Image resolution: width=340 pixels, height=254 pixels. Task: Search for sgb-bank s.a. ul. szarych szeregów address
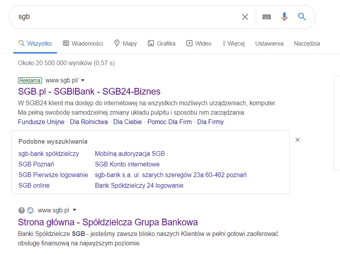[x=171, y=175]
